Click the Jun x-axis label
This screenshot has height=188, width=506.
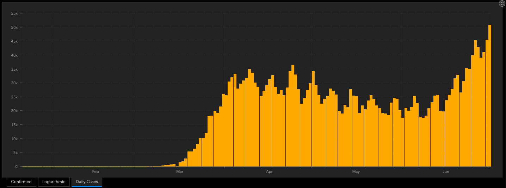coord(445,172)
